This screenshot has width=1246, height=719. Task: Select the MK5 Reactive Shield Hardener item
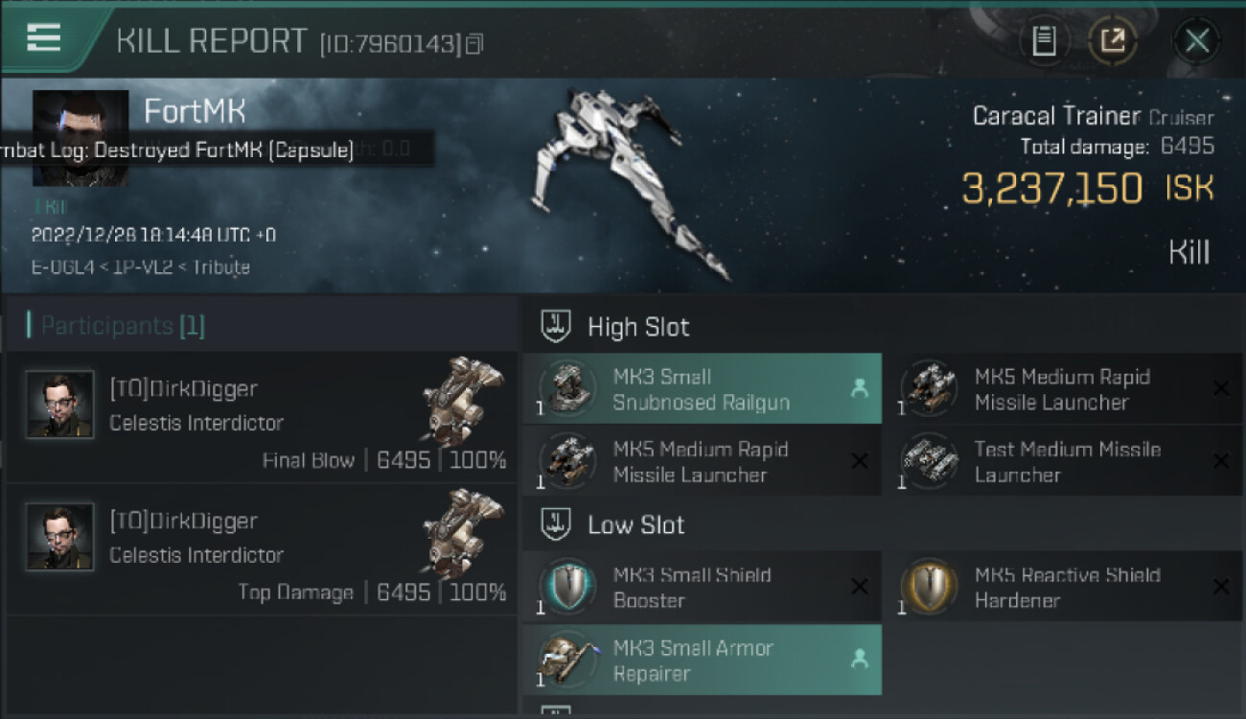[x=1069, y=587]
